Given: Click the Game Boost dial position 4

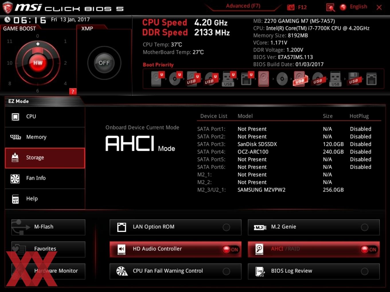Looking at the screenshot, I should pos(65,83).
